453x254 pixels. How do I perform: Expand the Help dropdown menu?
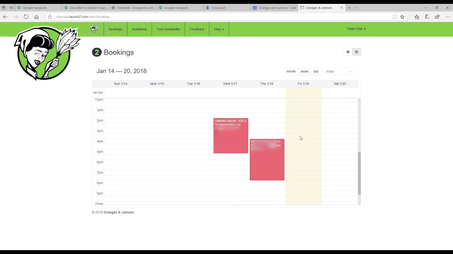tap(219, 29)
